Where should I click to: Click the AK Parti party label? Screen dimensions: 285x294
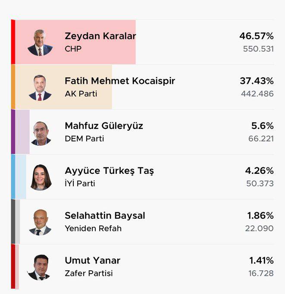pos(81,94)
